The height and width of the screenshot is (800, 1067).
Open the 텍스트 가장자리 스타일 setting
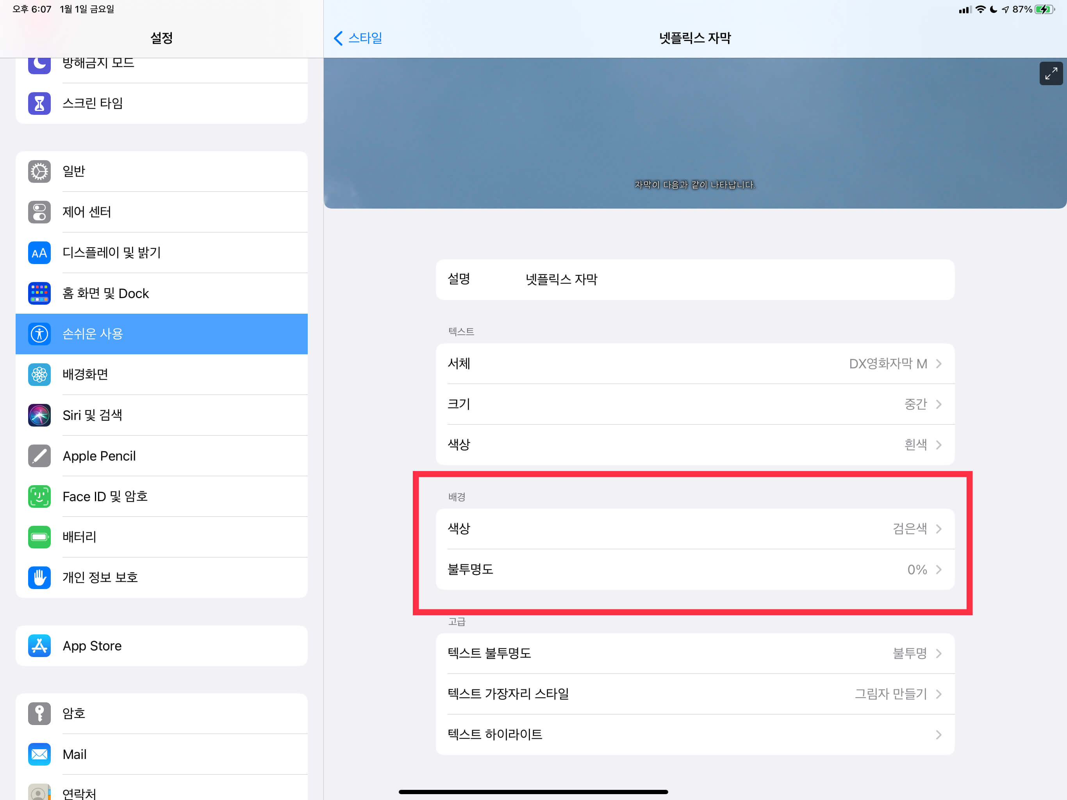(x=695, y=694)
